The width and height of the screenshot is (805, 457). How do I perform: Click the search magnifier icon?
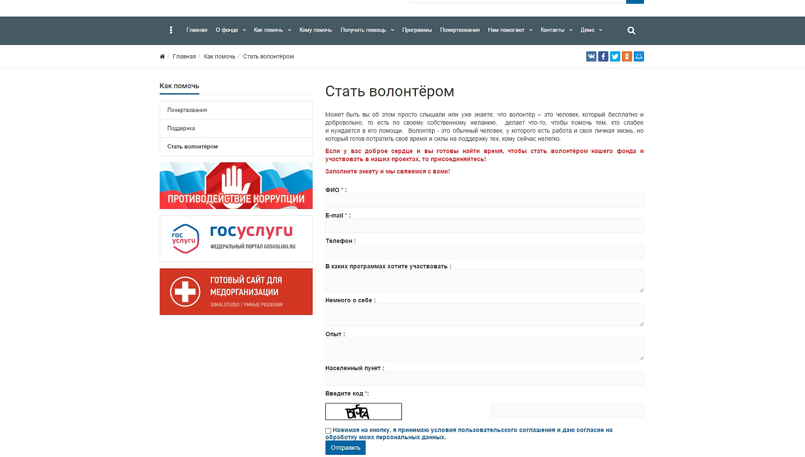tap(631, 31)
